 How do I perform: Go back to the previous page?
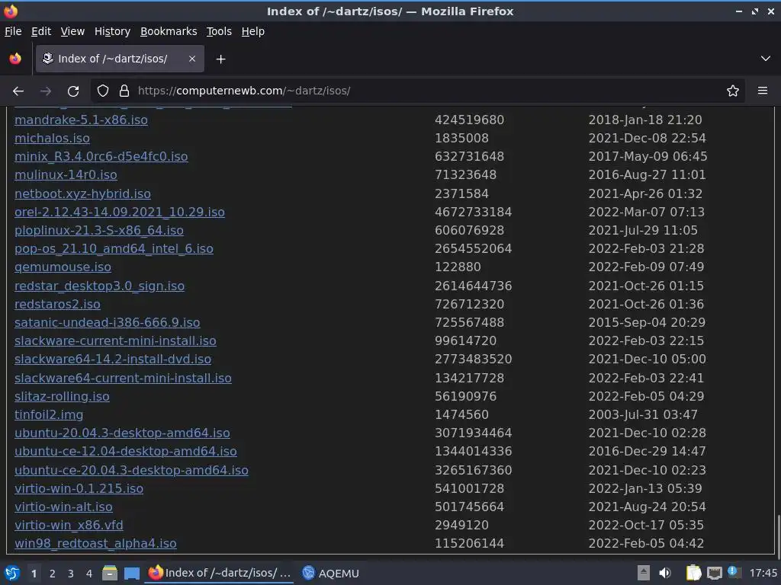[18, 91]
